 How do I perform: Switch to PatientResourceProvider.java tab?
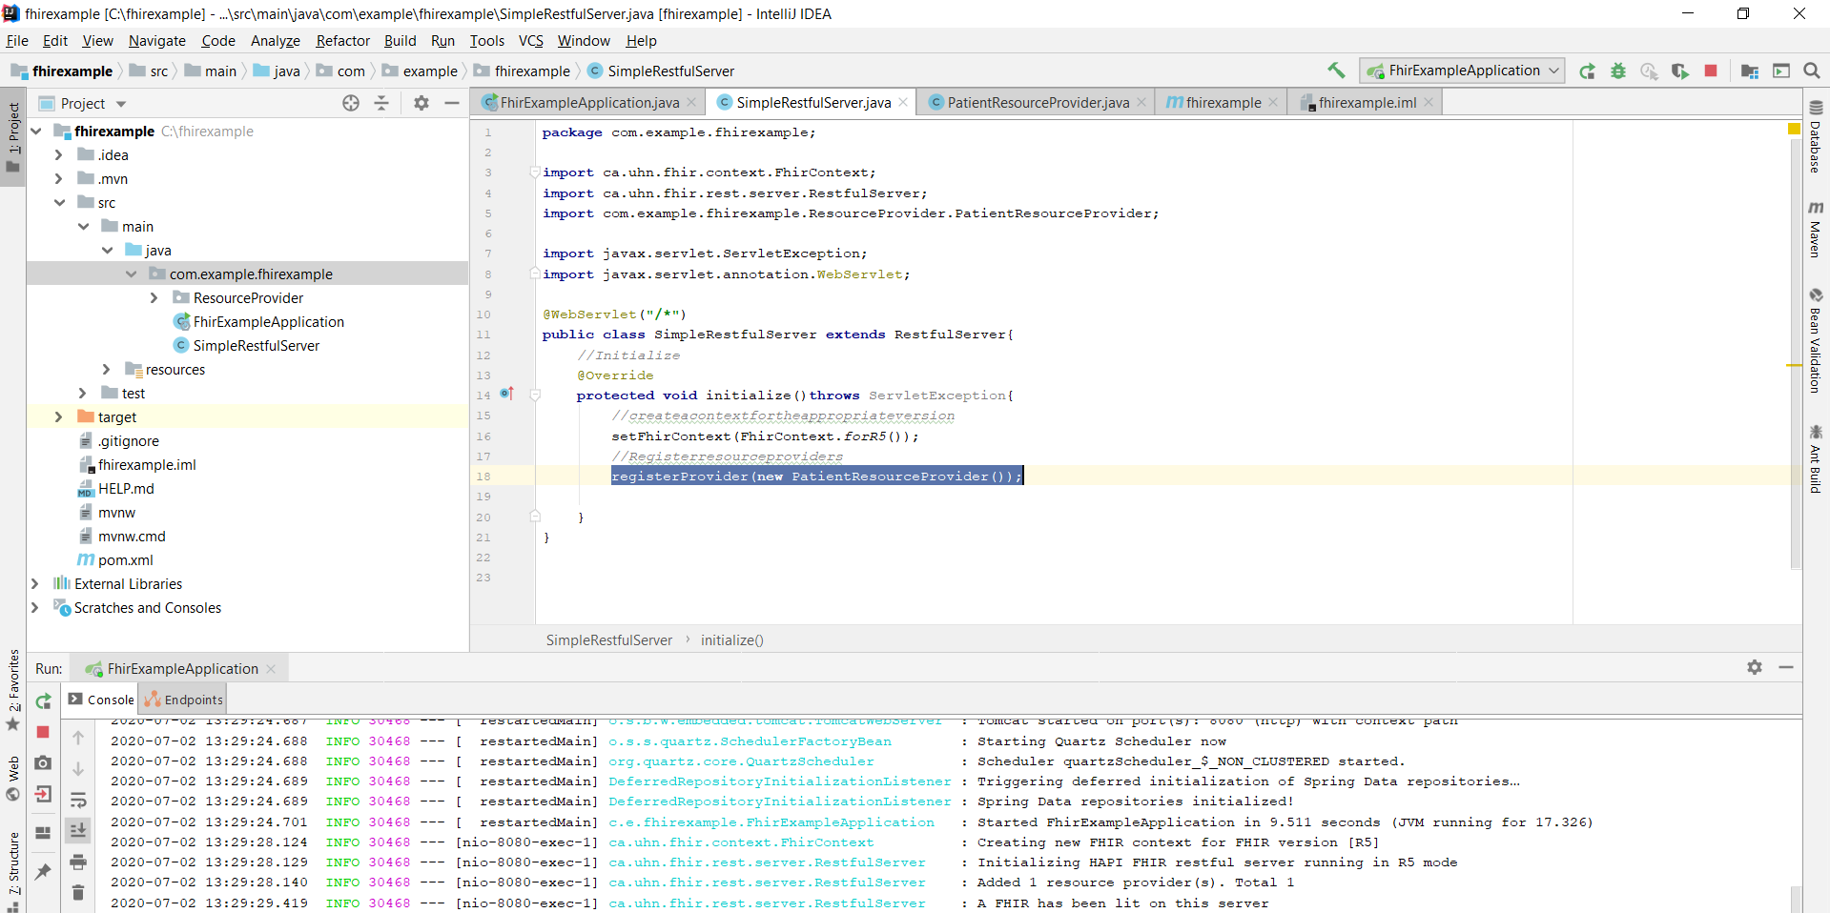pyautogui.click(x=1038, y=102)
